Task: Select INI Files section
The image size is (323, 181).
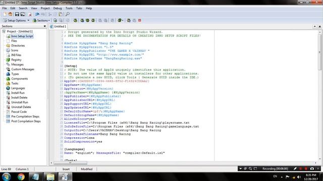Action: [16, 55]
